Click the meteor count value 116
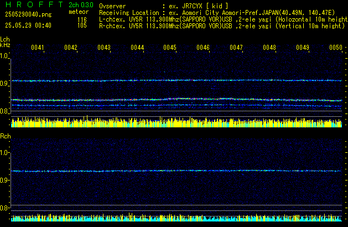Viewport: 348px width, 227px height. tap(82, 20)
